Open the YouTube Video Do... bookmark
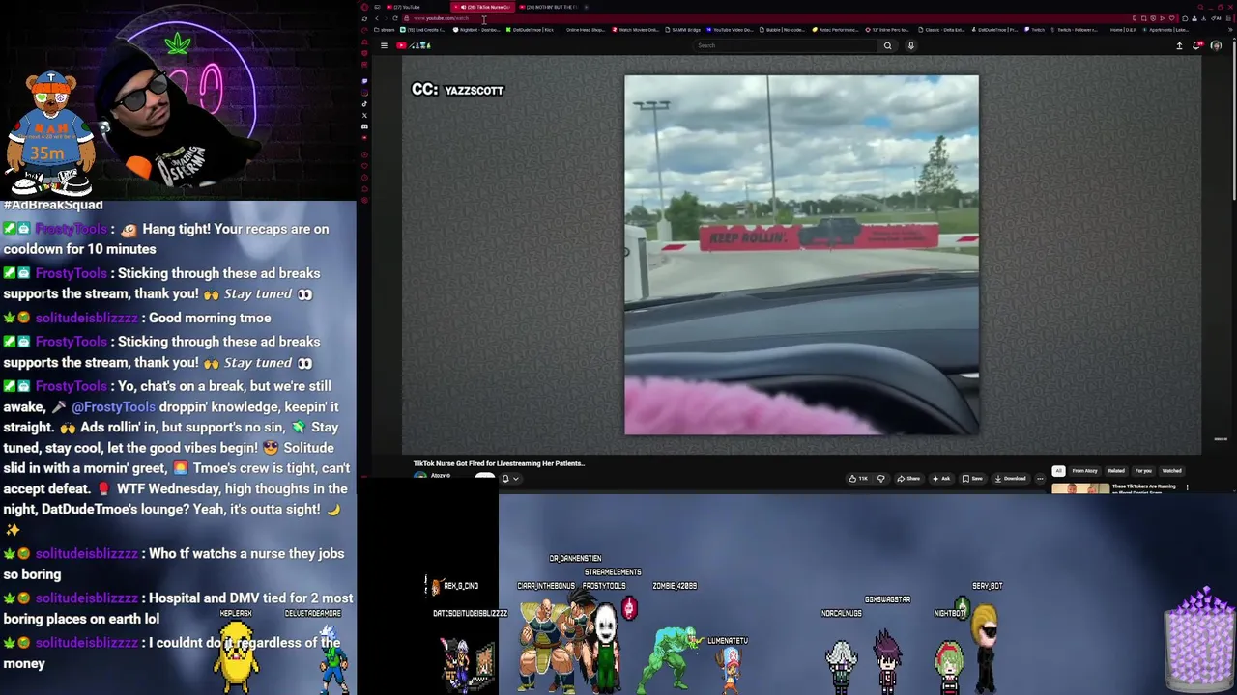The image size is (1237, 695). coord(732,30)
